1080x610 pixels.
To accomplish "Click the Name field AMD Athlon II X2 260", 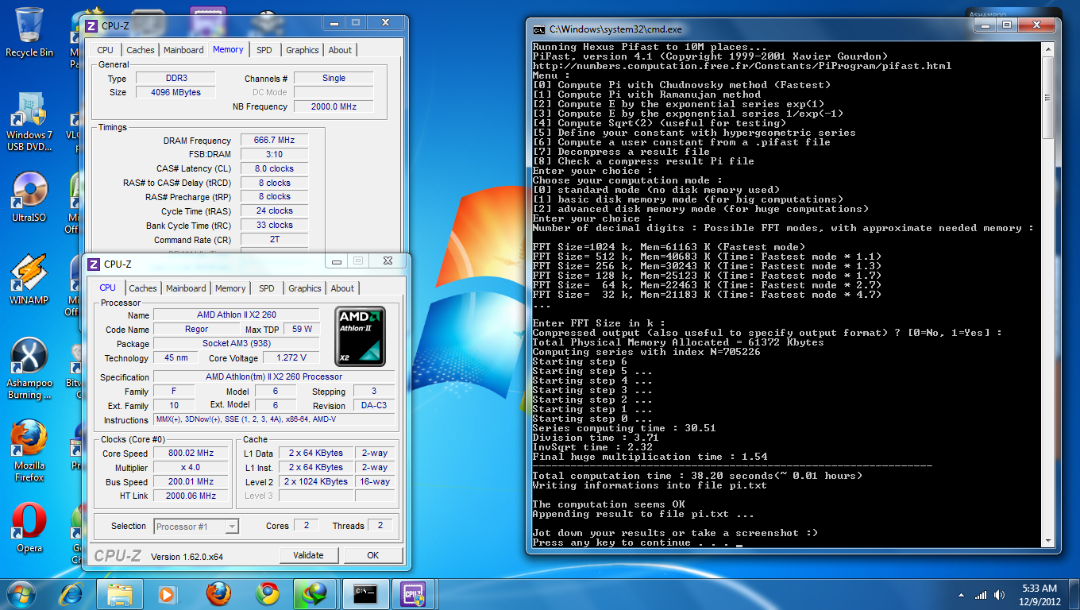I will coord(236,315).
